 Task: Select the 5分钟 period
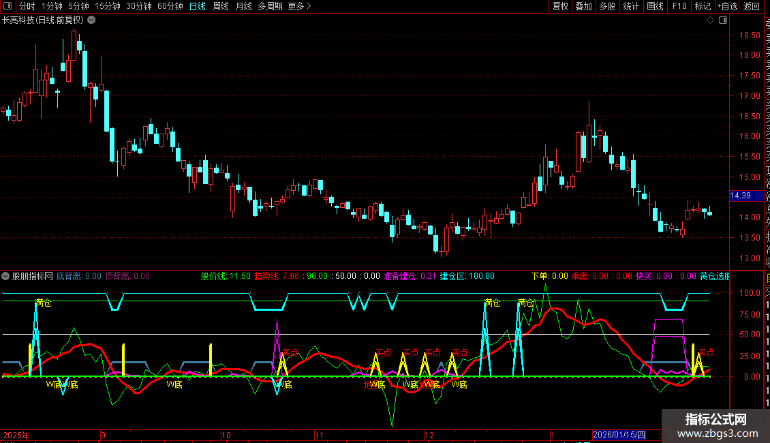tap(78, 6)
